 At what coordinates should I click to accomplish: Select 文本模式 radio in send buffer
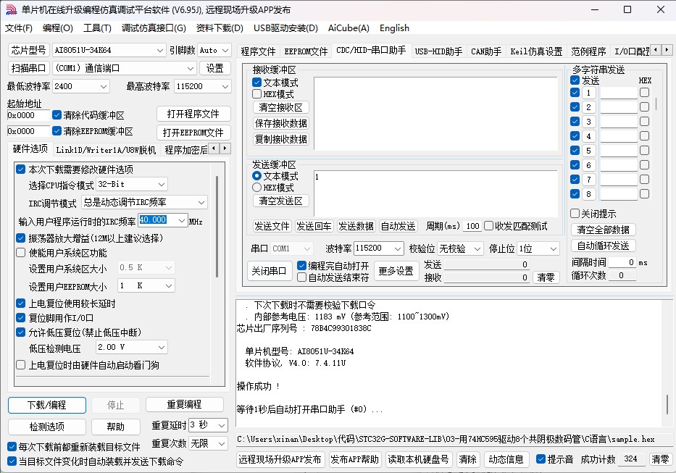[x=257, y=176]
